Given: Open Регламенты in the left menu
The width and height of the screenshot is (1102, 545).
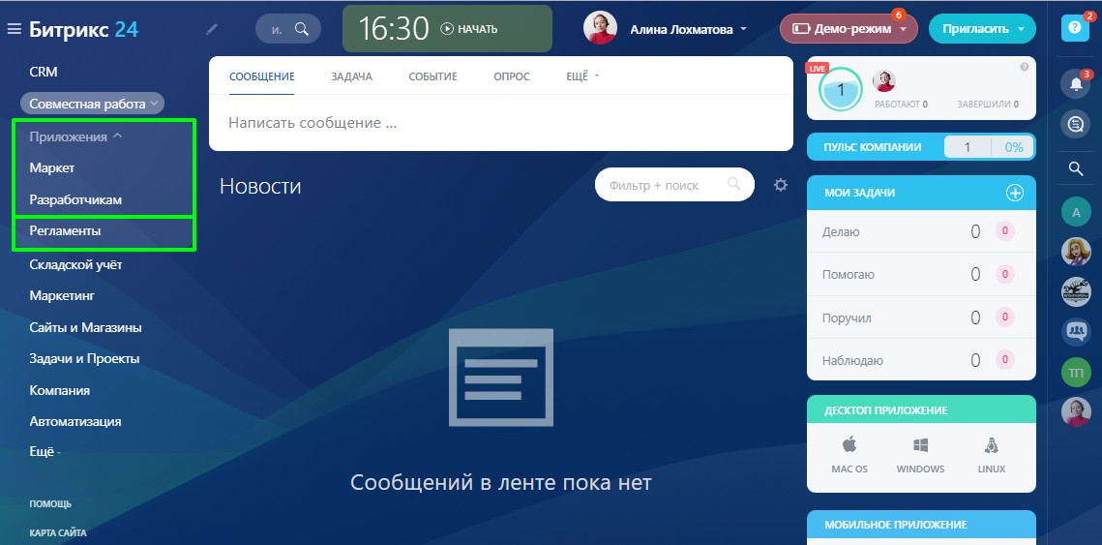Looking at the screenshot, I should [66, 230].
